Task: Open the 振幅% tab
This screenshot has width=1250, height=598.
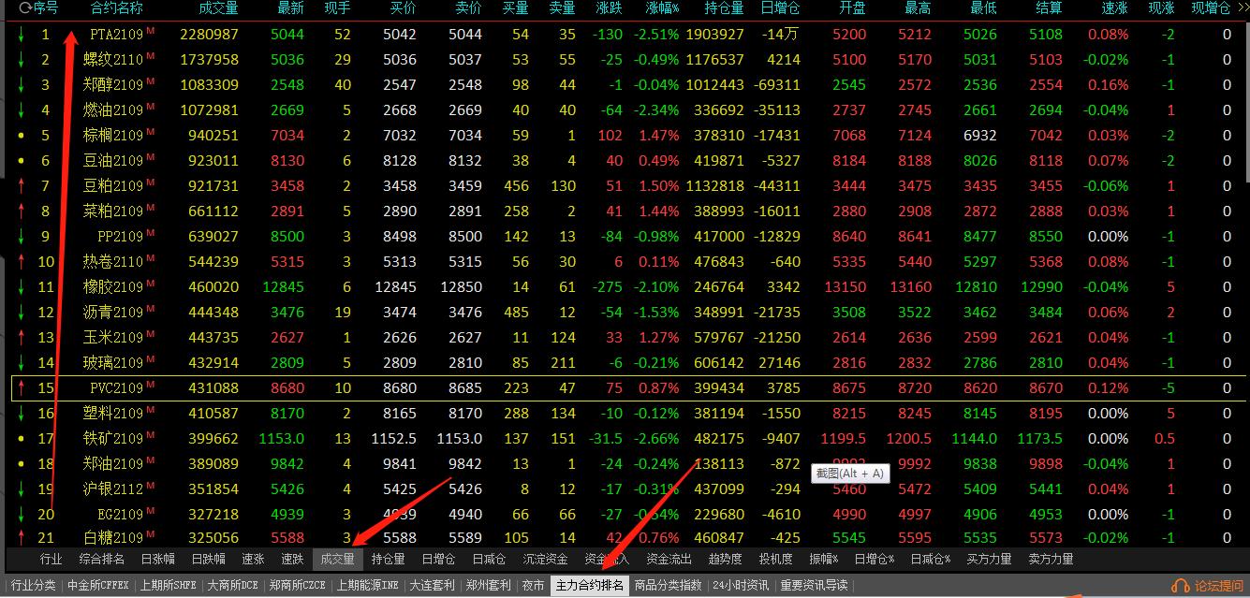Action: 824,560
